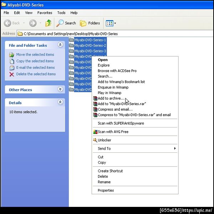Click Delete the selected items link

36,74
